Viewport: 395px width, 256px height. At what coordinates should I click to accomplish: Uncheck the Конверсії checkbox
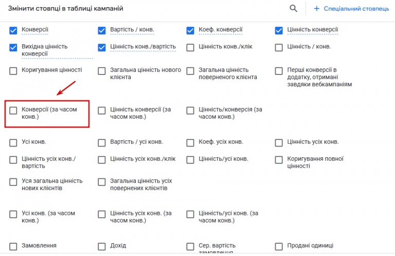click(13, 30)
